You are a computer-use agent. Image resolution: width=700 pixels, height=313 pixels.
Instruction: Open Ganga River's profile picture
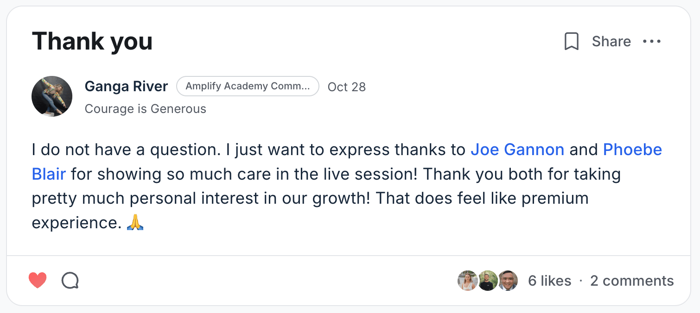click(x=52, y=96)
